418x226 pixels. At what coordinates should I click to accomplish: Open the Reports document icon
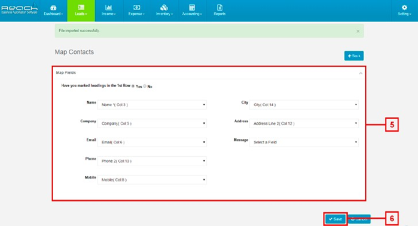pos(219,7)
